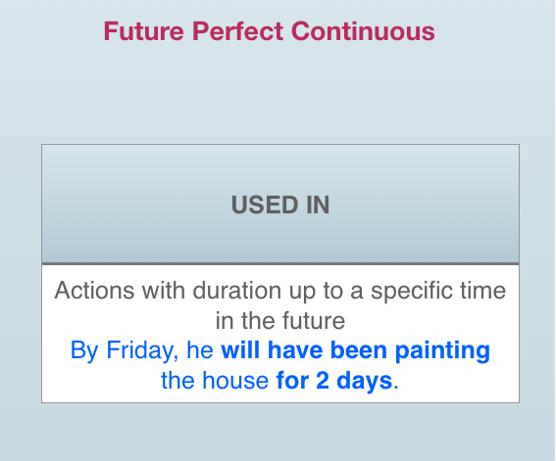Tap the words USED IN

tap(280, 205)
